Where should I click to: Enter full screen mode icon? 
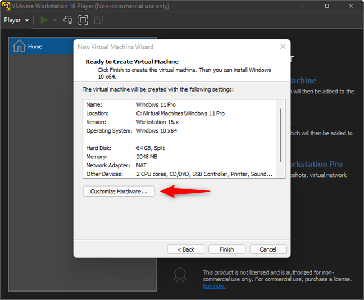[x=83, y=20]
